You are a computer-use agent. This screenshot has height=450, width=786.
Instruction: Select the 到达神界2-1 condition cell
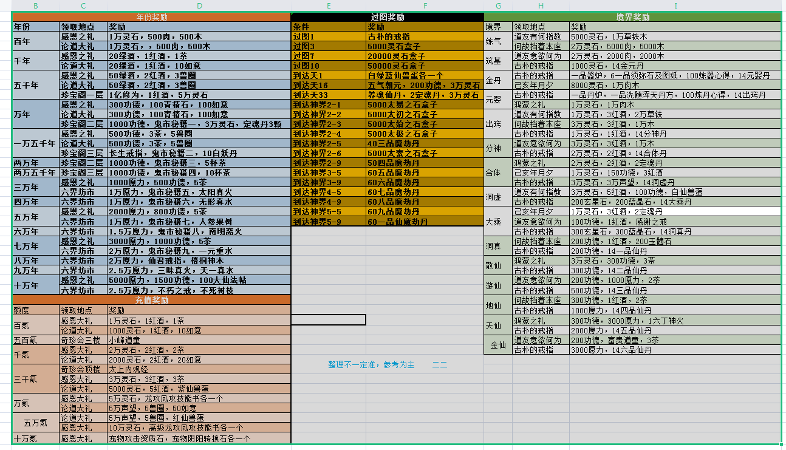click(329, 104)
